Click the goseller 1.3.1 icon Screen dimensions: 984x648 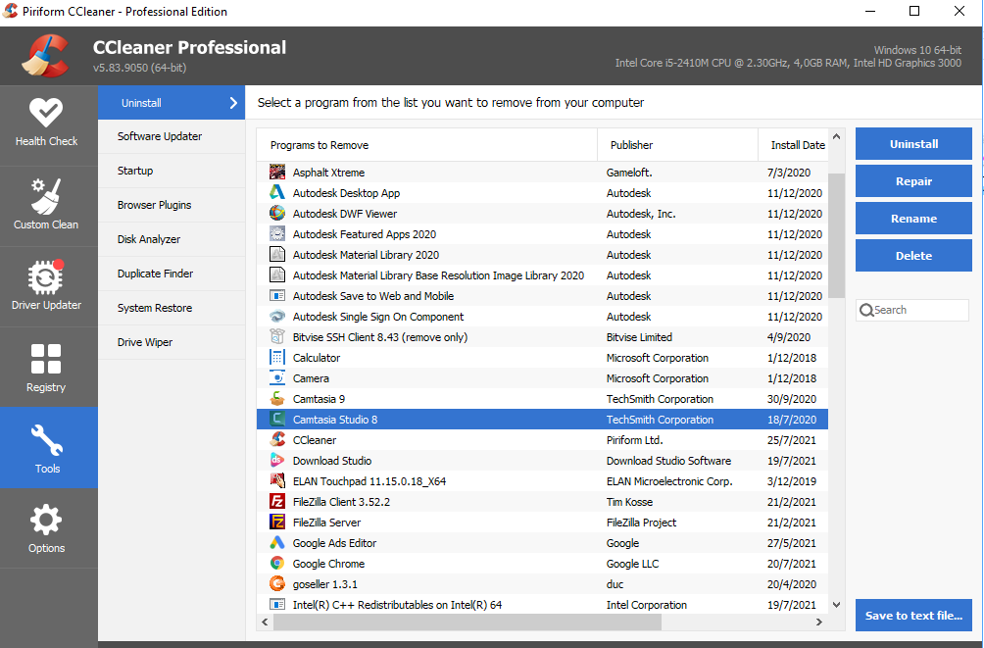[x=276, y=584]
